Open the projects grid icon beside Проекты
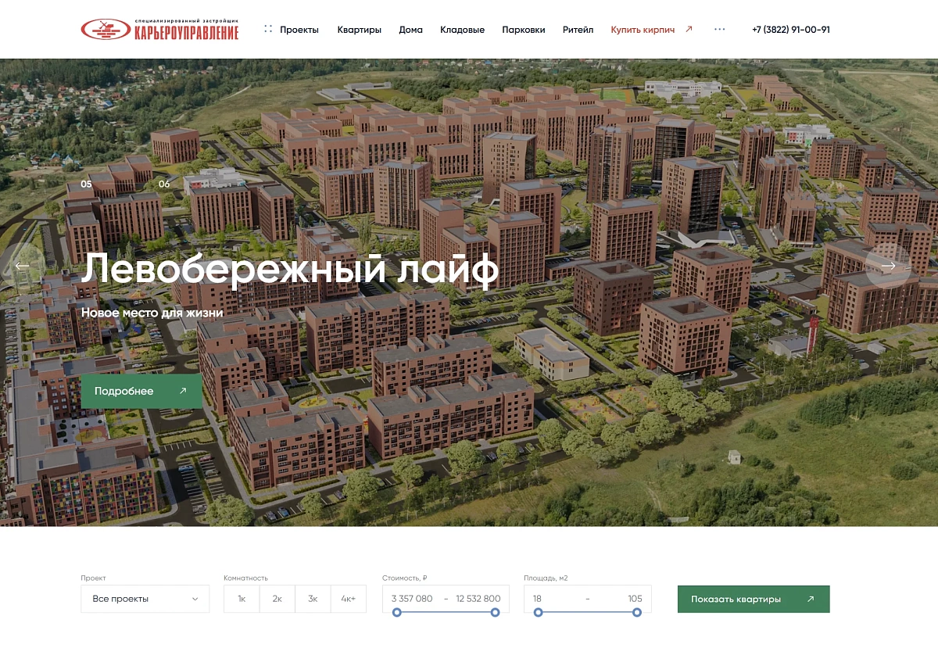Viewport: 938px width, 666px height. click(268, 29)
